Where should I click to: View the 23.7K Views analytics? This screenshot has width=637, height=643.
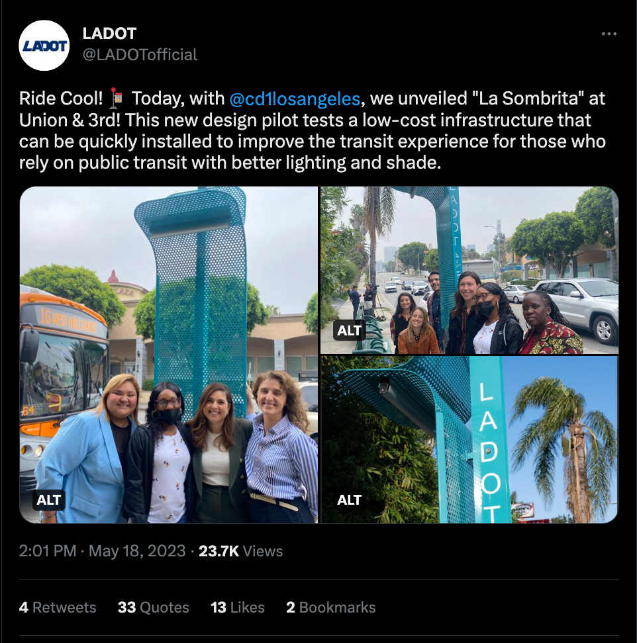click(240, 551)
